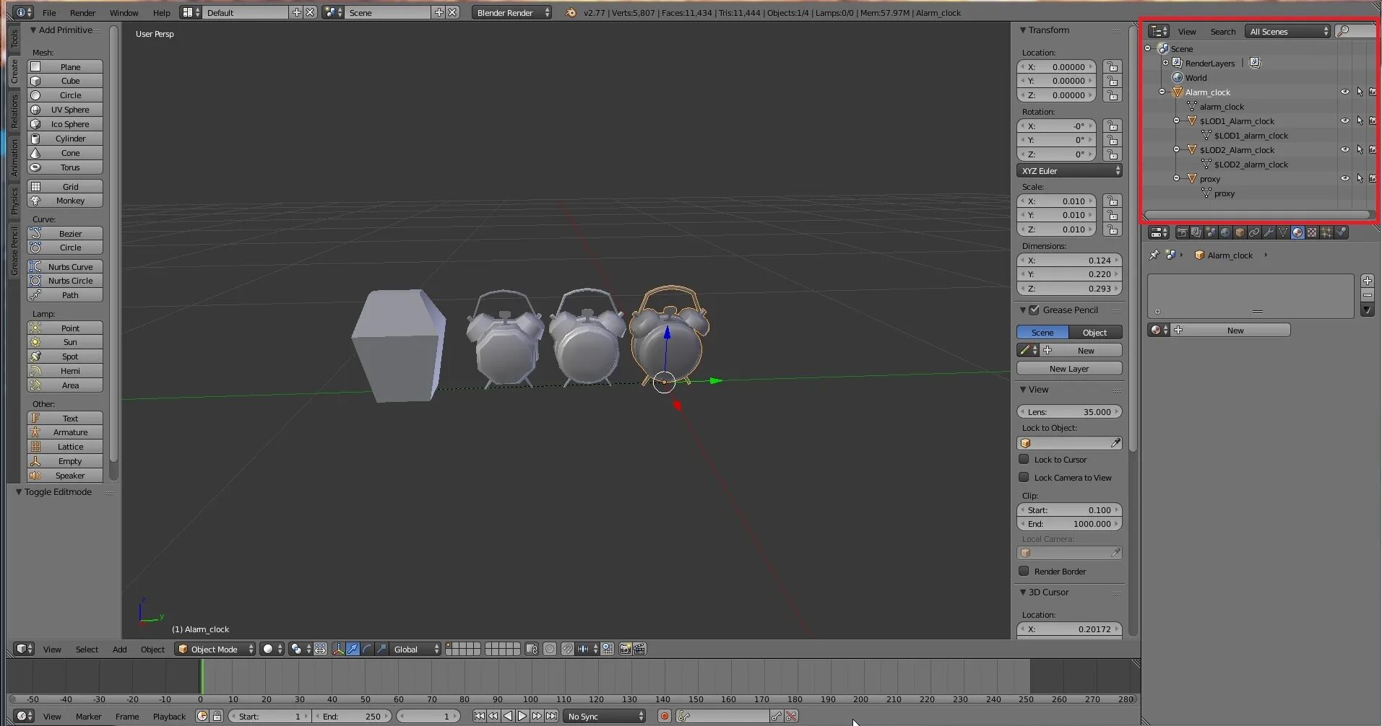
Task: Collapse the $LOD1_Alarm_clock tree node
Action: coord(1177,121)
